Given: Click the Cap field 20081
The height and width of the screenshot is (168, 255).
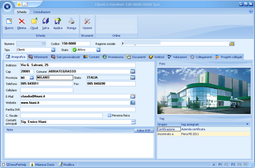Looking at the screenshot, I should [x=27, y=71].
